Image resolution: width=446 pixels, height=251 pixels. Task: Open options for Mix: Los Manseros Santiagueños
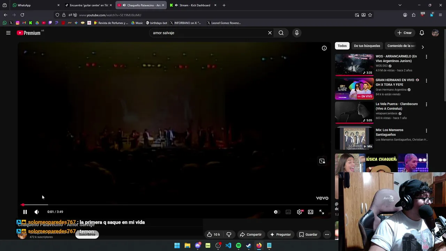[426, 130]
